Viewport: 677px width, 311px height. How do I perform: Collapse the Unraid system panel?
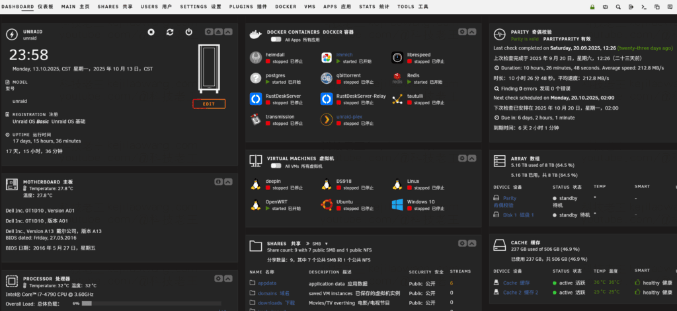click(228, 32)
